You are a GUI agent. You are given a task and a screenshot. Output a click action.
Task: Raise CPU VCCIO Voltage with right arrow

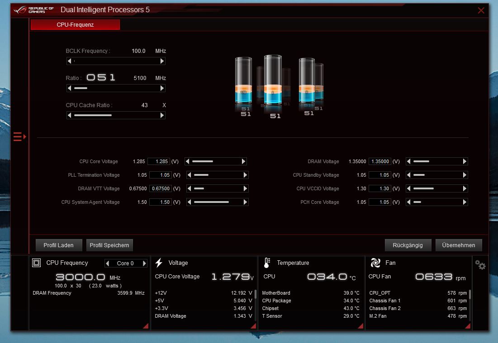point(465,188)
